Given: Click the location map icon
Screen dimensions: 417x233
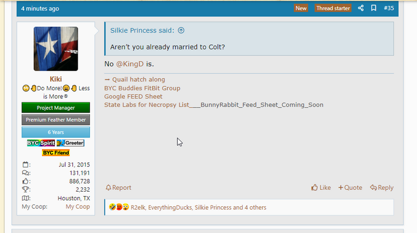Looking at the screenshot, I should pyautogui.click(x=26, y=198).
